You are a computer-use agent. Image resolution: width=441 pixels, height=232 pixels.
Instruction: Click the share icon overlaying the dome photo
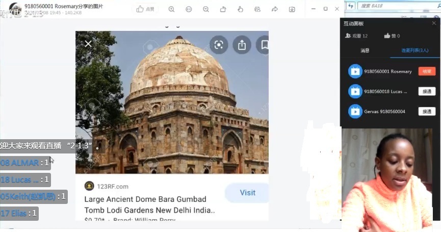point(242,45)
